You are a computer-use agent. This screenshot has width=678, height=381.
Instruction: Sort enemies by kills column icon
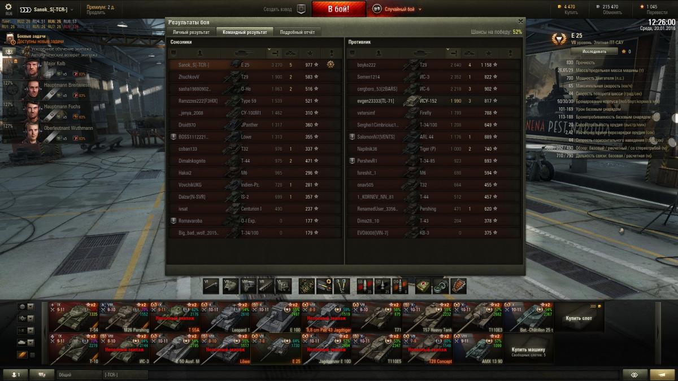(x=470, y=53)
